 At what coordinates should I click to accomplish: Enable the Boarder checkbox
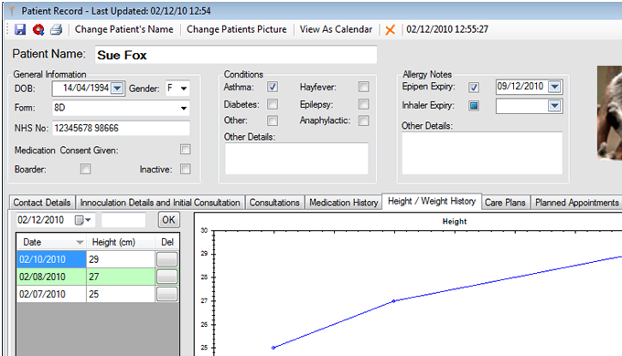85,169
